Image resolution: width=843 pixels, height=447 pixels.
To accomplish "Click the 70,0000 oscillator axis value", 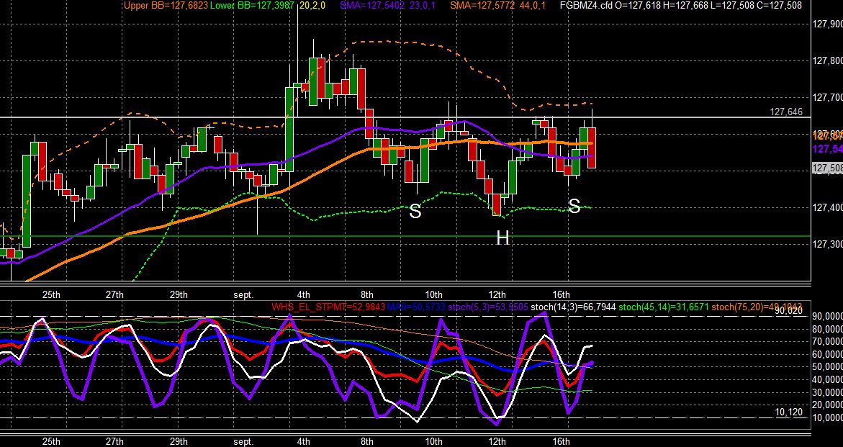I will click(x=827, y=341).
